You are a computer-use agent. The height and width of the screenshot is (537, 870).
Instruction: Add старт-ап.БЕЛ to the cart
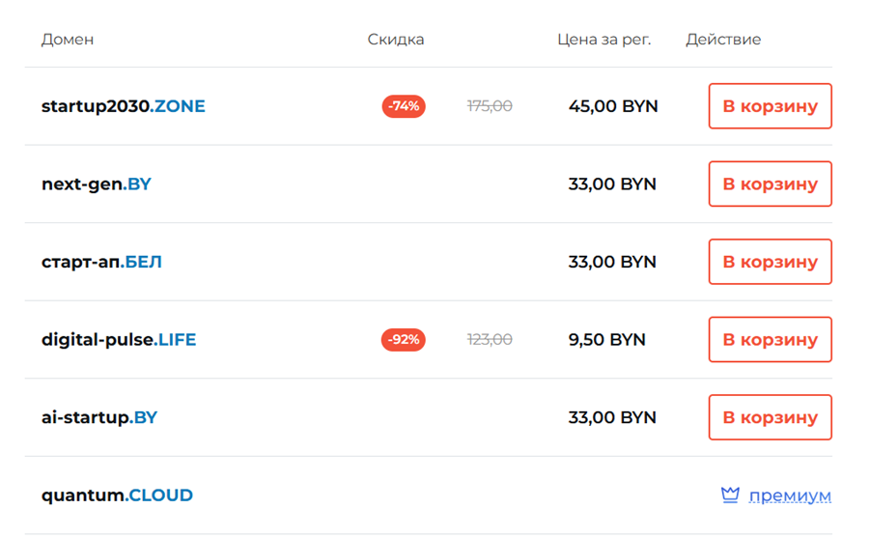click(770, 262)
